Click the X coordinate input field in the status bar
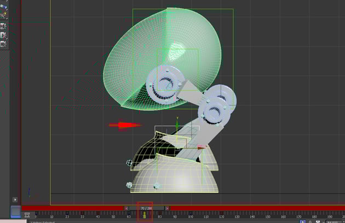 click(x=334, y=222)
